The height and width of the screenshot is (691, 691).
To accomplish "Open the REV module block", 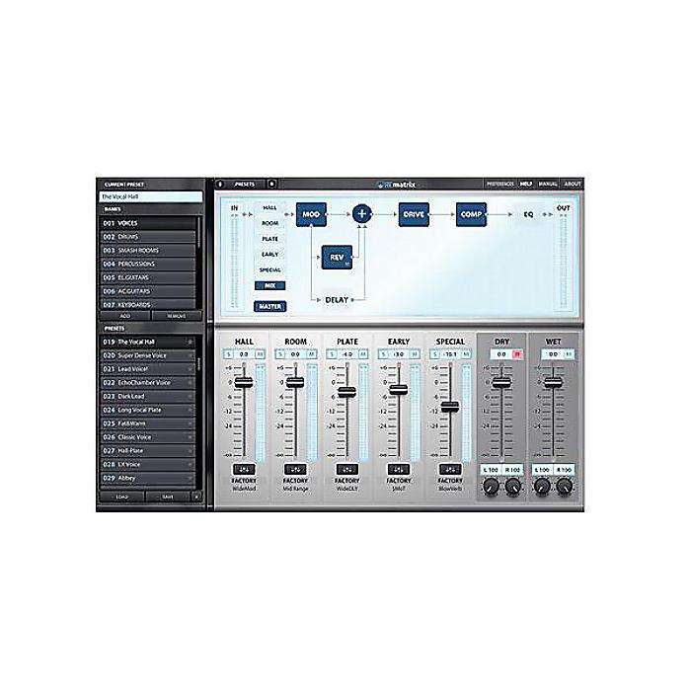I will tap(338, 258).
